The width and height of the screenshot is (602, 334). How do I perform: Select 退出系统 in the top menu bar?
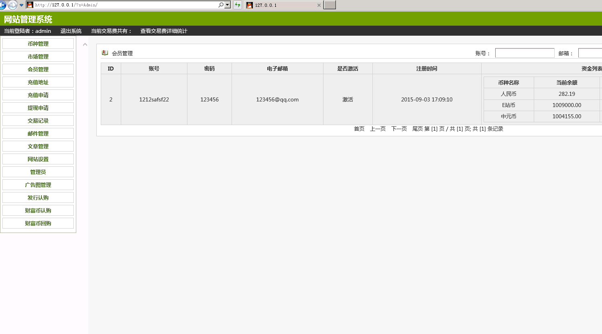(71, 31)
